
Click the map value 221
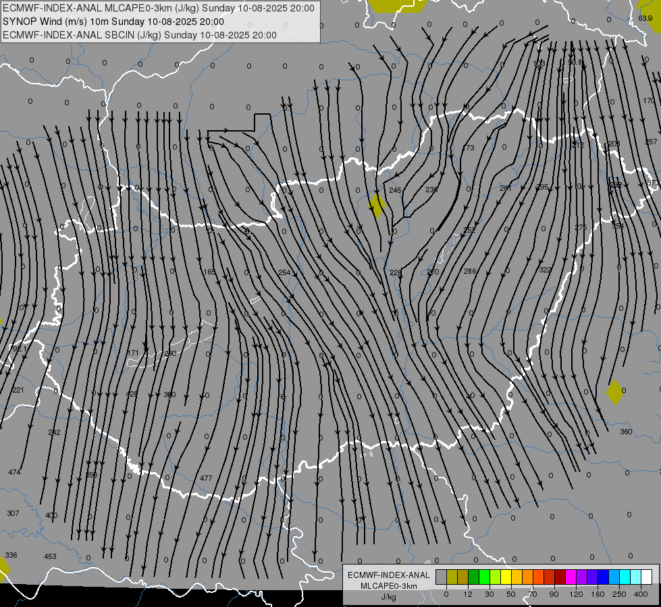coord(18,390)
